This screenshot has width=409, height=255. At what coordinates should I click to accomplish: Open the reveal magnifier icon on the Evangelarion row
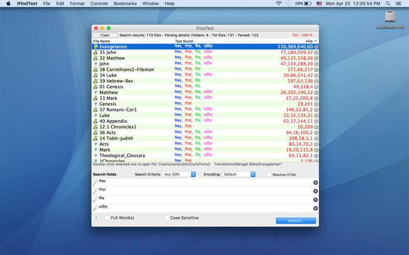coord(316,47)
